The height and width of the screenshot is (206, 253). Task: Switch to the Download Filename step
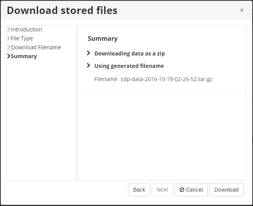click(36, 47)
